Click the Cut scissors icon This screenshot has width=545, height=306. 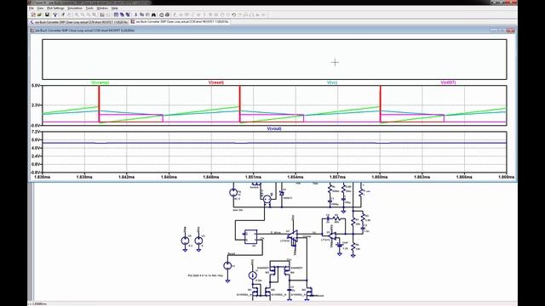136,14
